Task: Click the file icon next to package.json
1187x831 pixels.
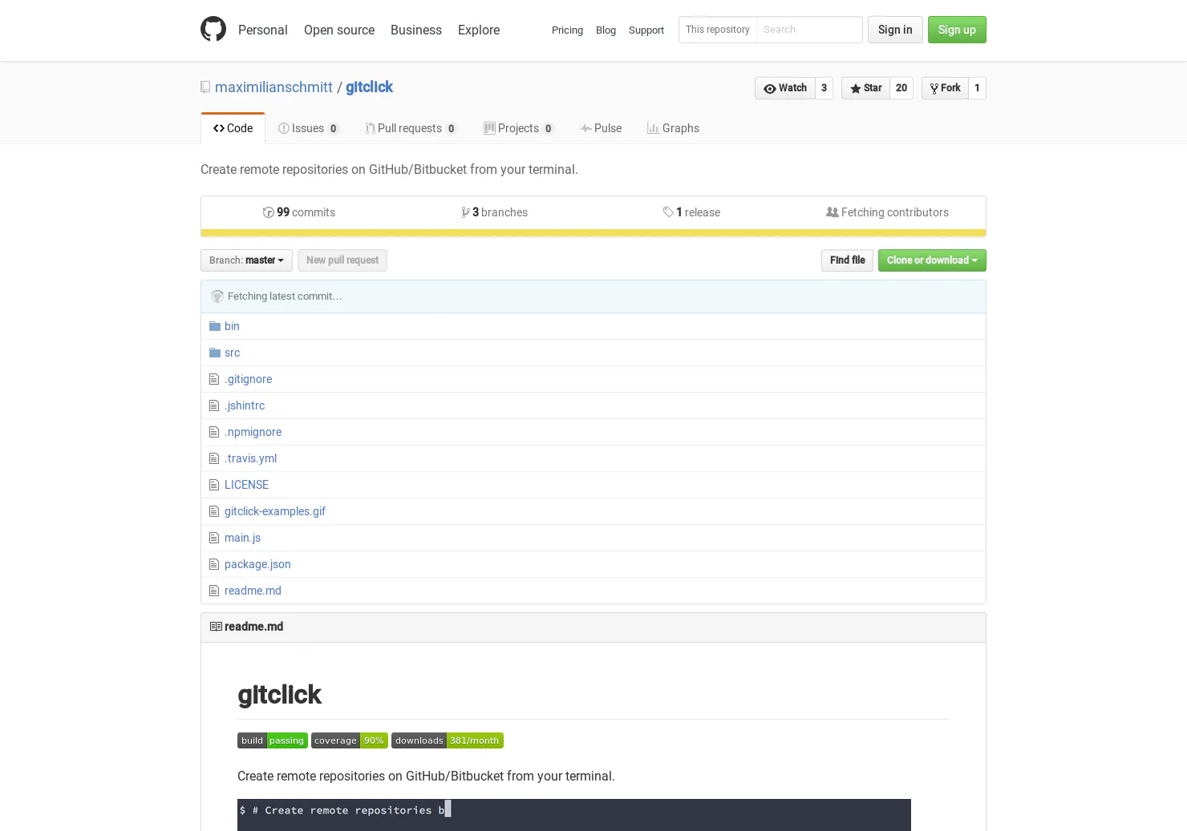Action: point(214,564)
